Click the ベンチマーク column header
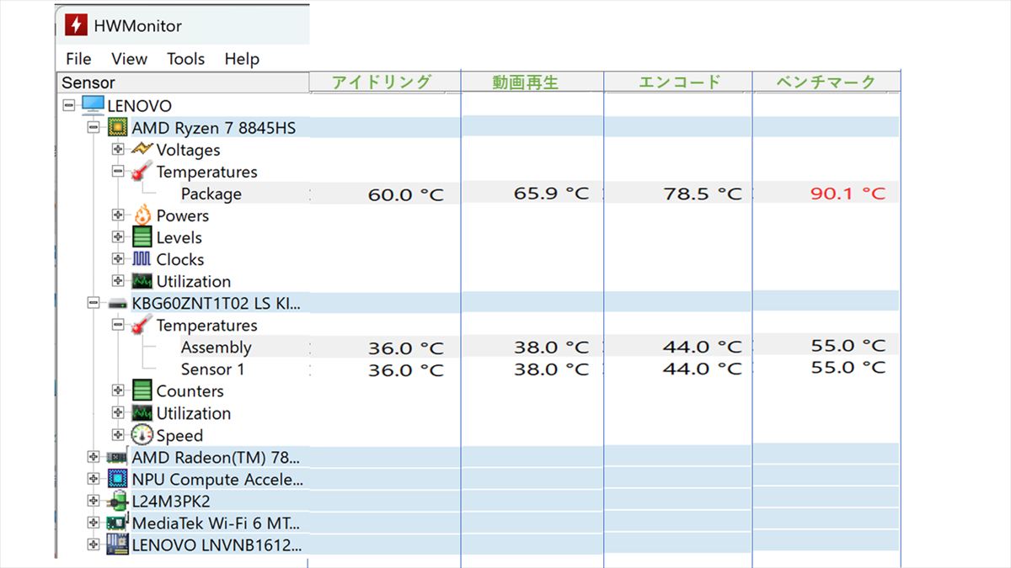Screen dimensions: 1011x568 point(826,82)
